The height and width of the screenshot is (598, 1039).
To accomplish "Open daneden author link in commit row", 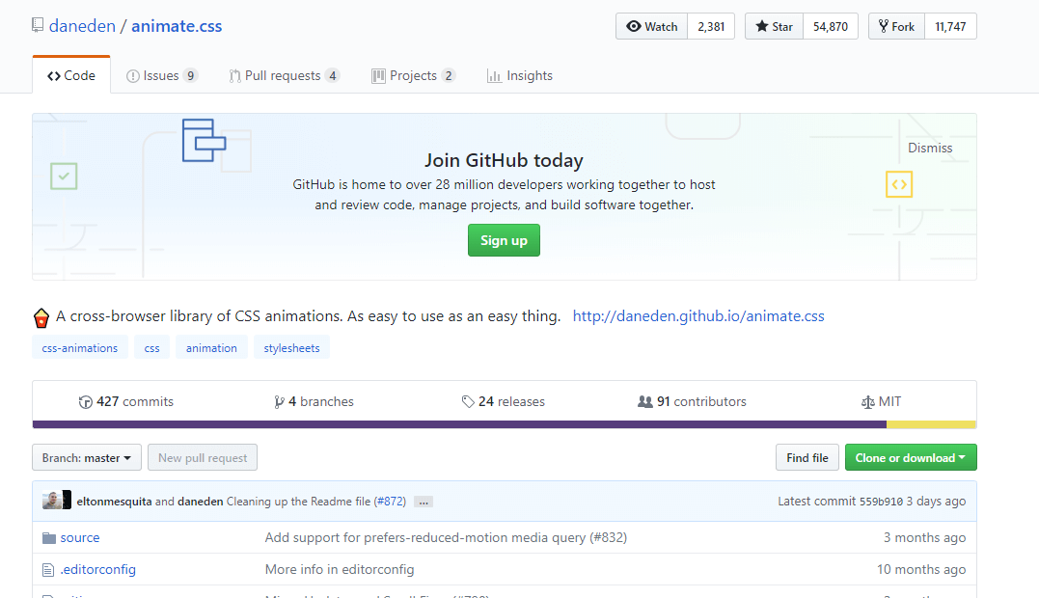I will 200,502.
